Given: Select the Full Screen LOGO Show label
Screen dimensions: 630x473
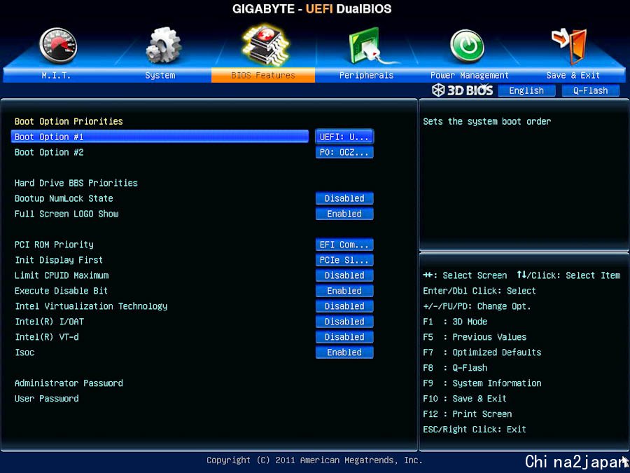Looking at the screenshot, I should pos(66,214).
